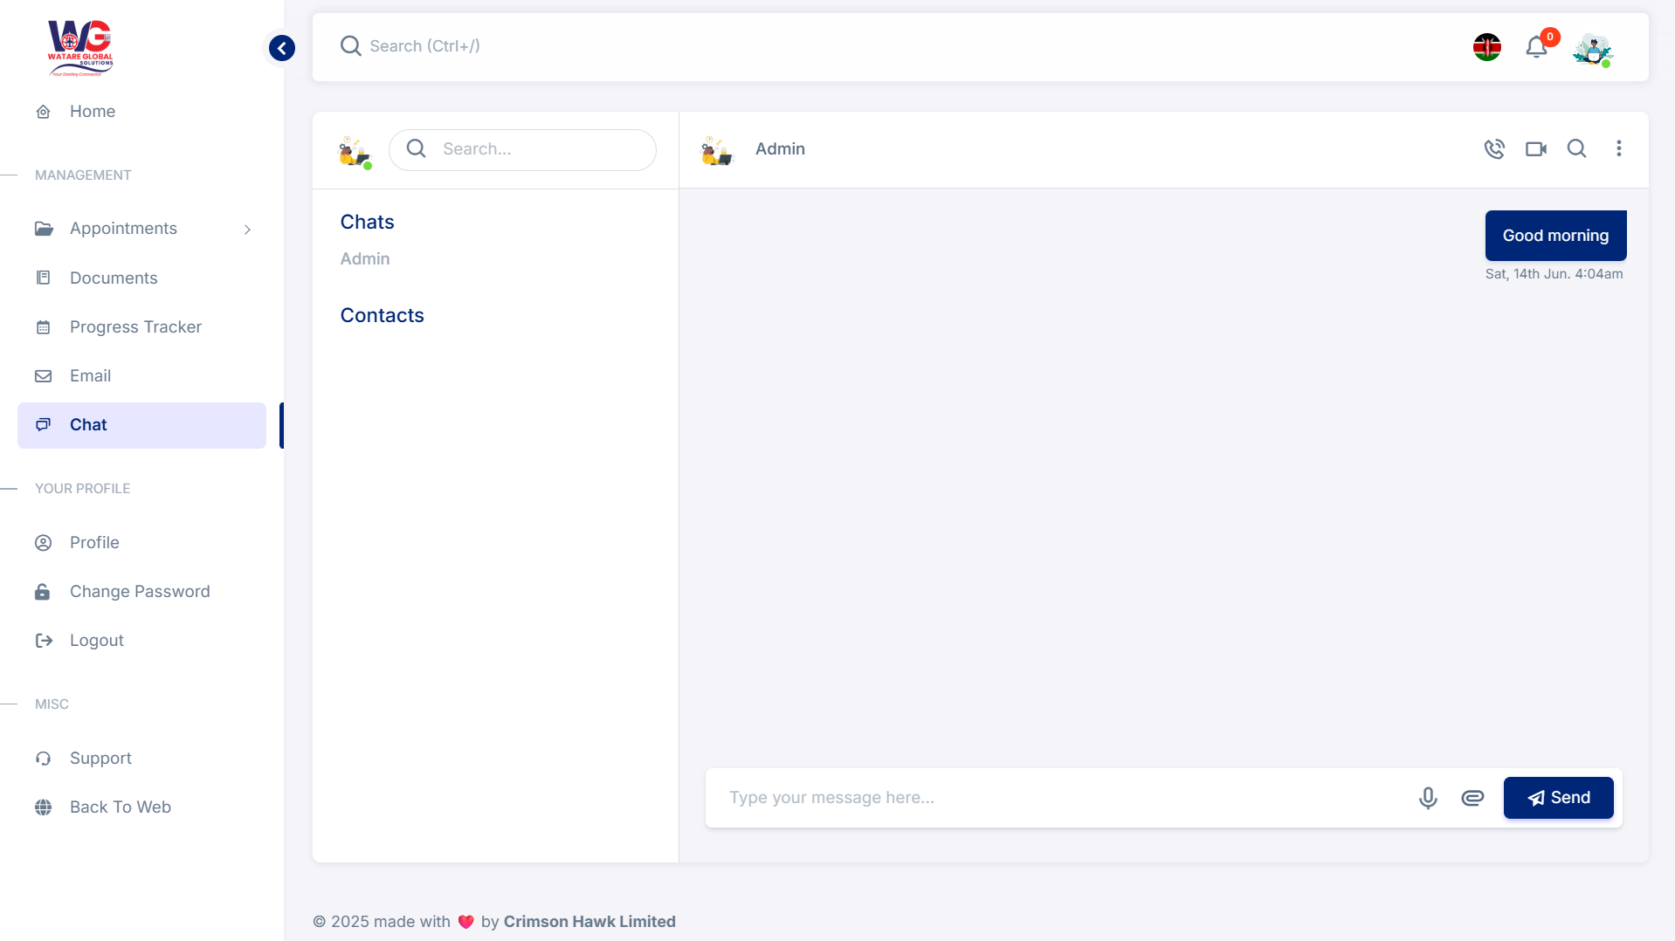1675x941 pixels.
Task: Open the Email section in the sidebar
Action: [x=90, y=375]
